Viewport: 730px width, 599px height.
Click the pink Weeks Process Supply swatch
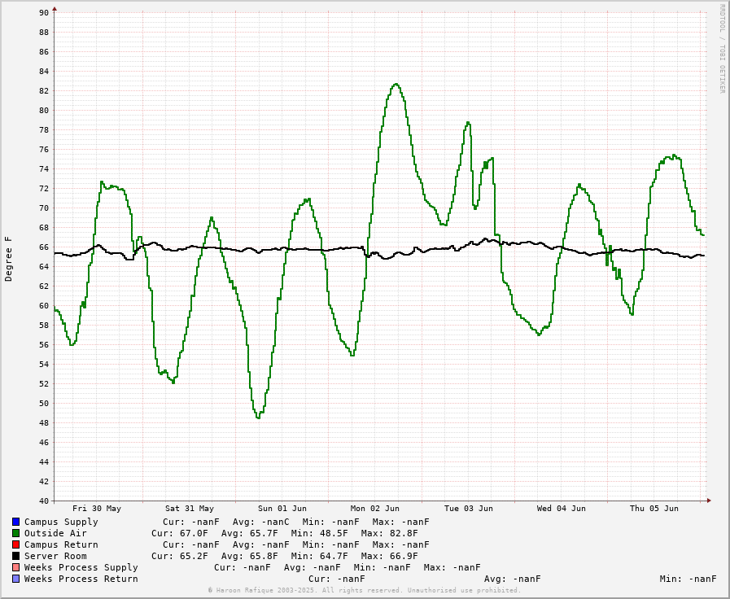[15, 567]
